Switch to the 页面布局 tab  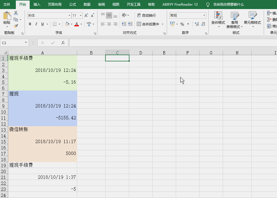click(x=55, y=5)
